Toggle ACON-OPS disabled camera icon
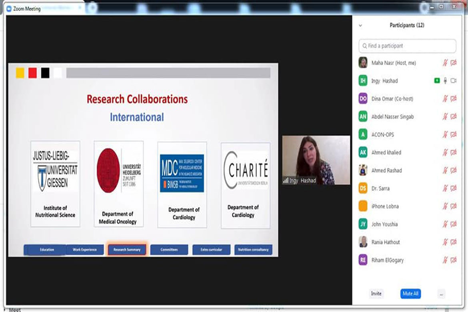Viewport: 468px width, 312px height. point(453,134)
